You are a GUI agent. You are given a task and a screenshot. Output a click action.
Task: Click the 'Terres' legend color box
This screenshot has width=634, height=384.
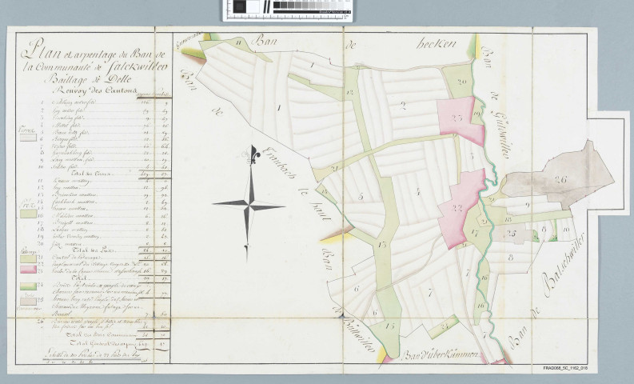[28, 137]
